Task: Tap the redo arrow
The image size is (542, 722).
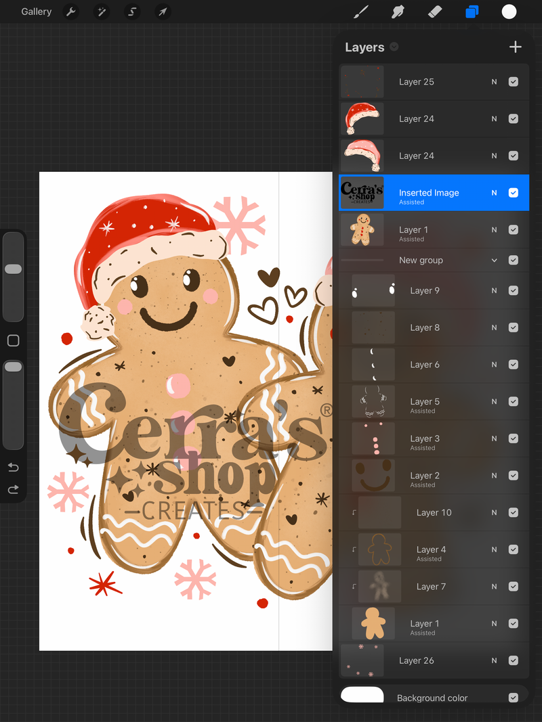Action: click(14, 489)
